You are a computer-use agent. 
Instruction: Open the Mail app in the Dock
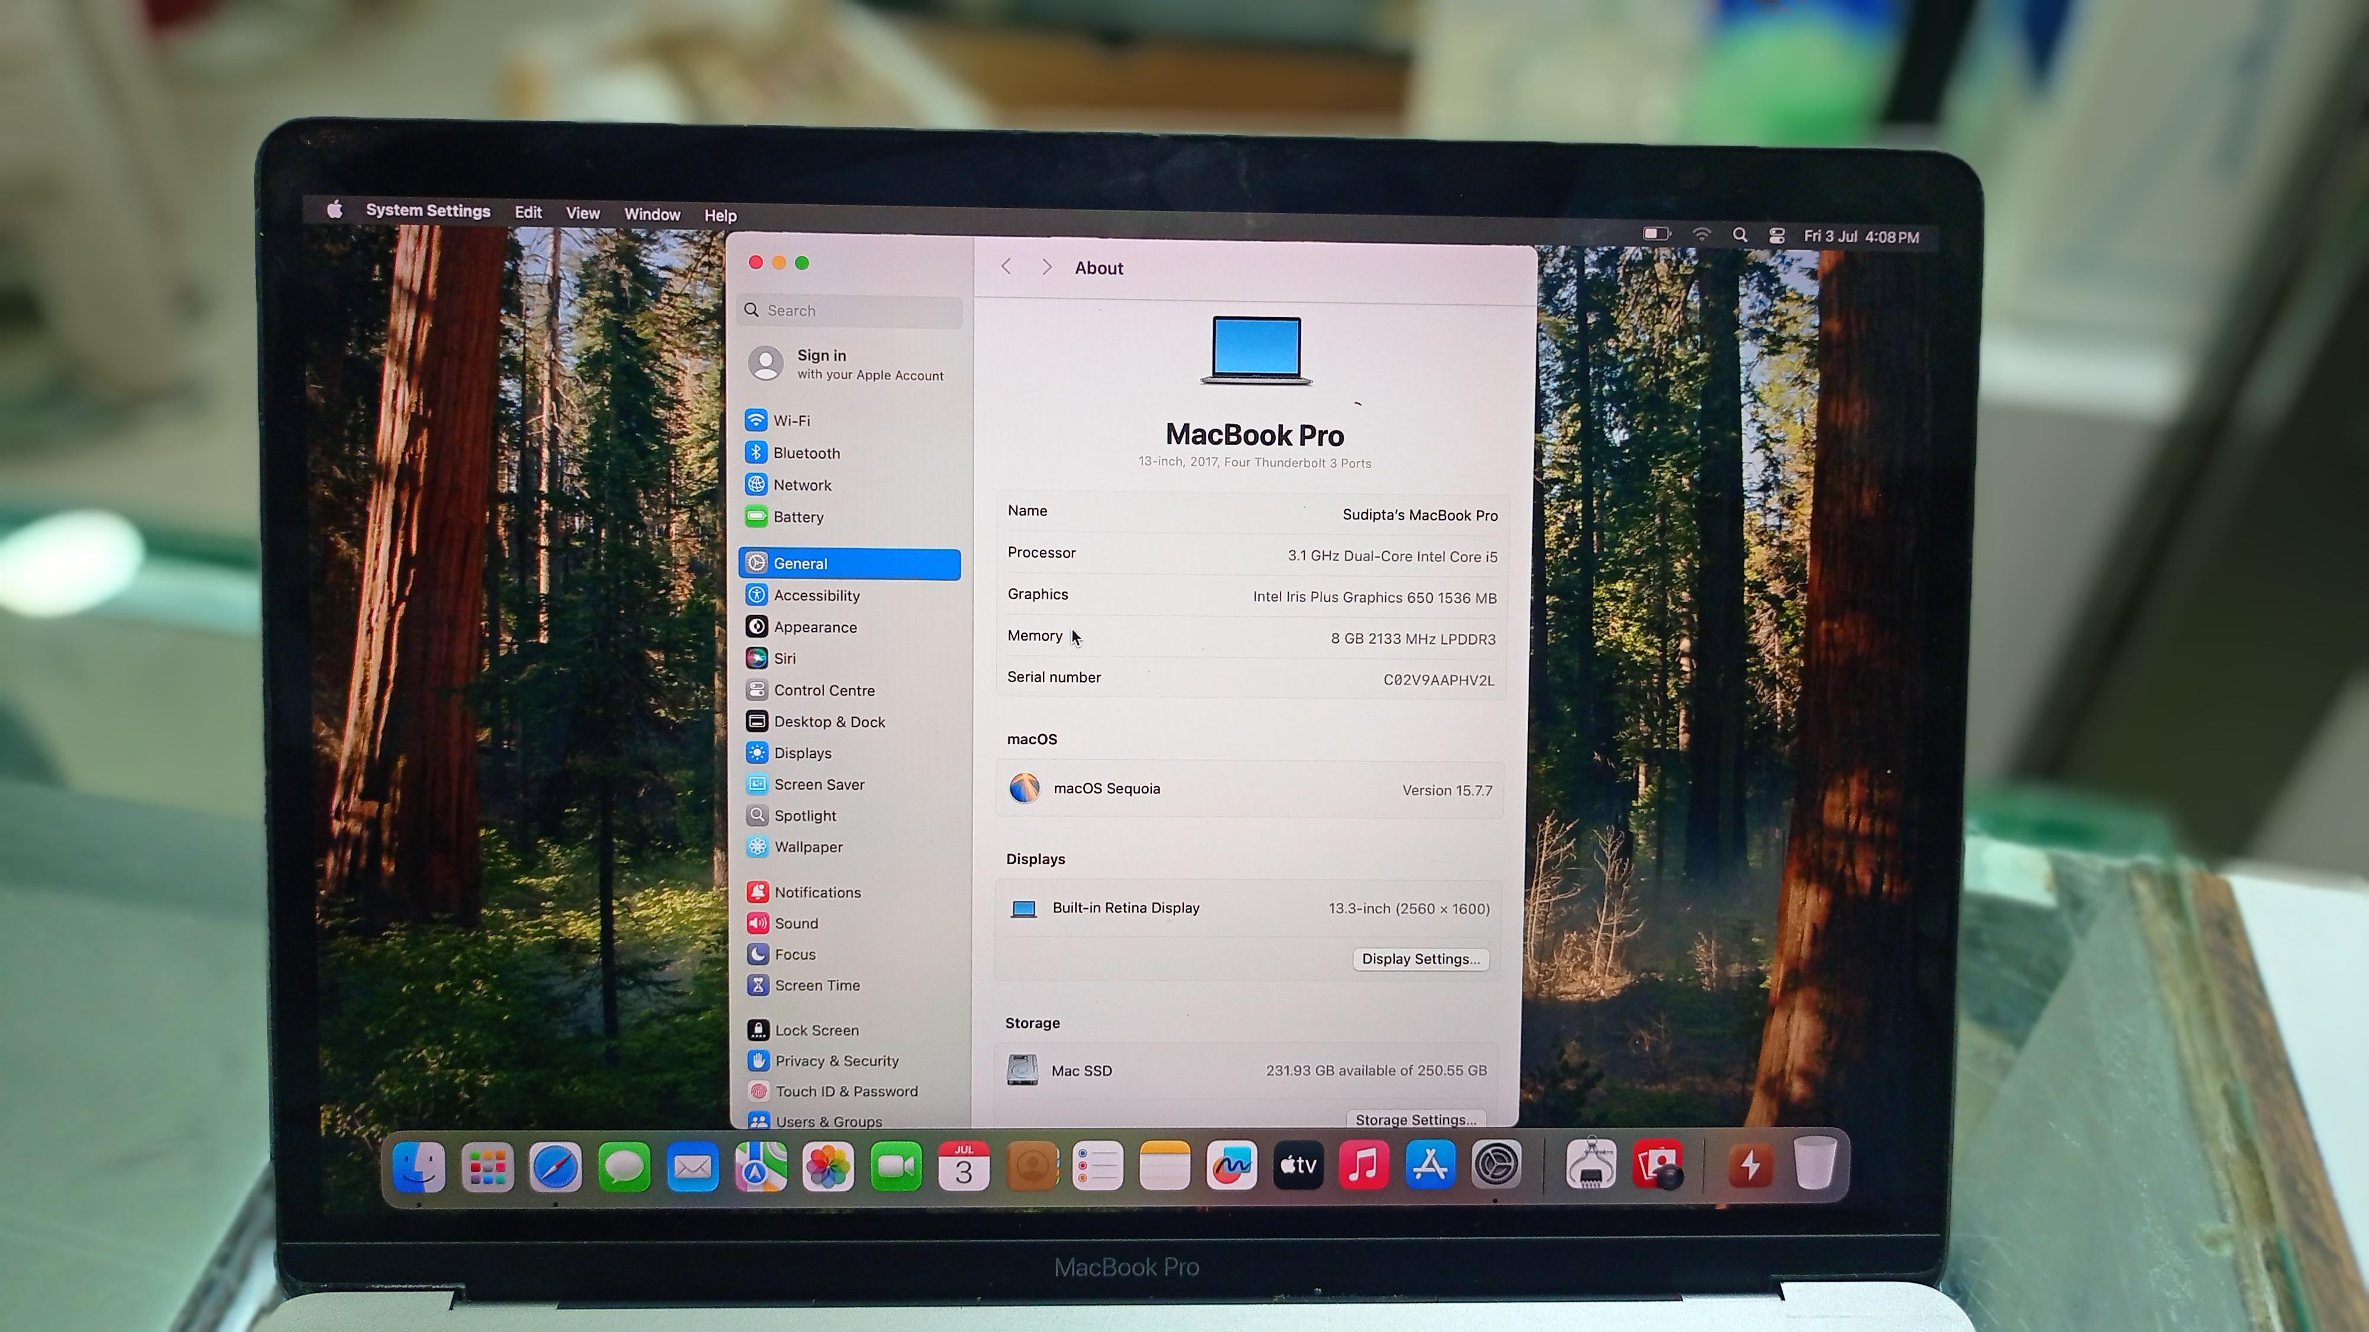[692, 1166]
